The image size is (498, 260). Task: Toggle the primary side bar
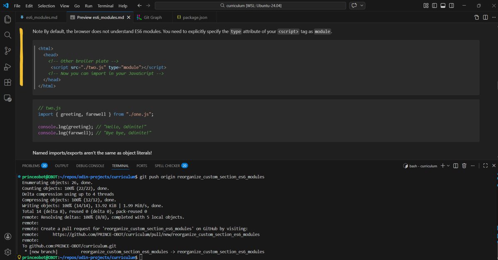tap(435, 6)
